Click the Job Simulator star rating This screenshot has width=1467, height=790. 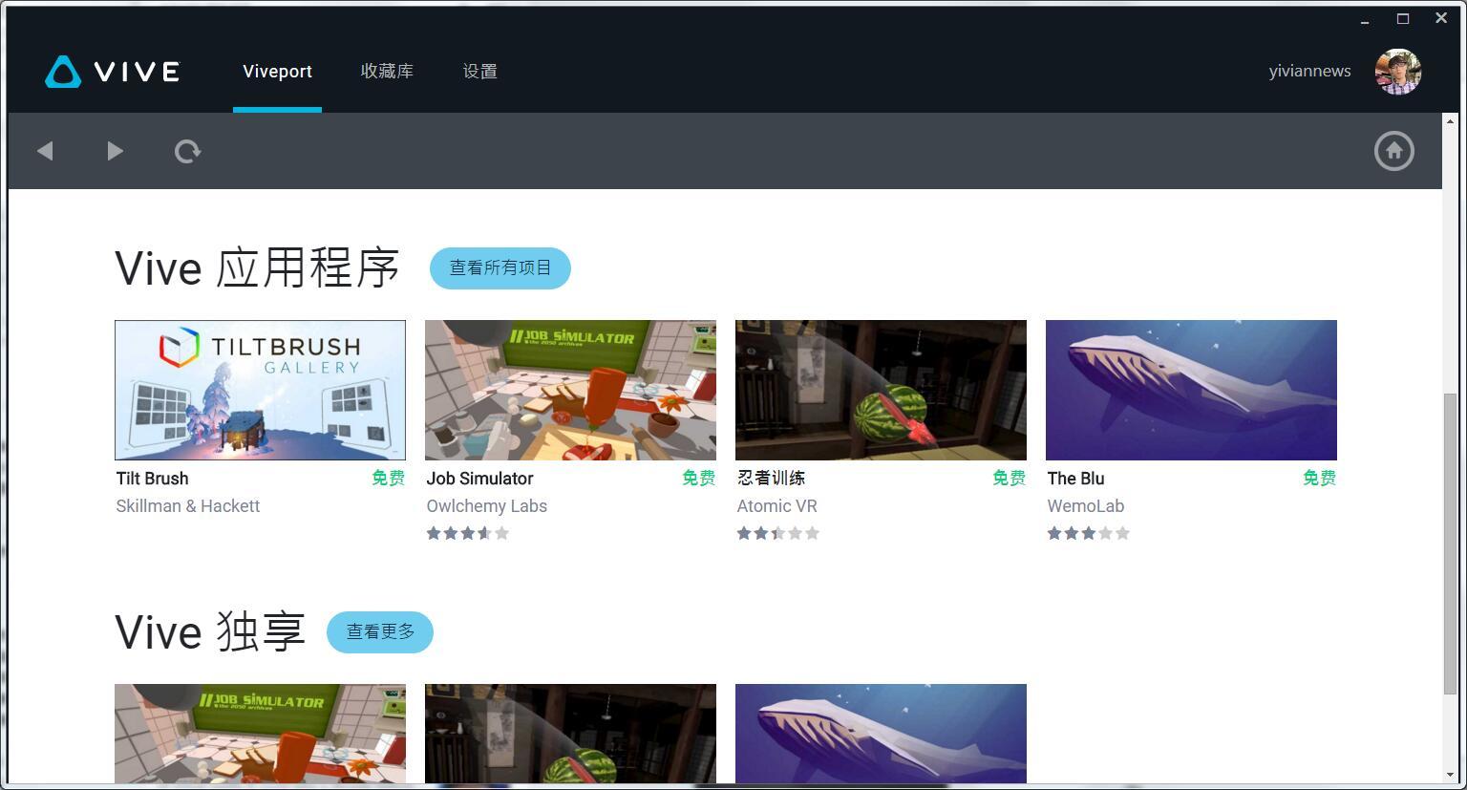pyautogui.click(x=468, y=533)
